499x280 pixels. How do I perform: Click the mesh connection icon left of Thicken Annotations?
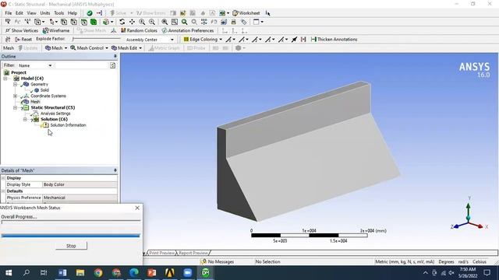(x=303, y=40)
